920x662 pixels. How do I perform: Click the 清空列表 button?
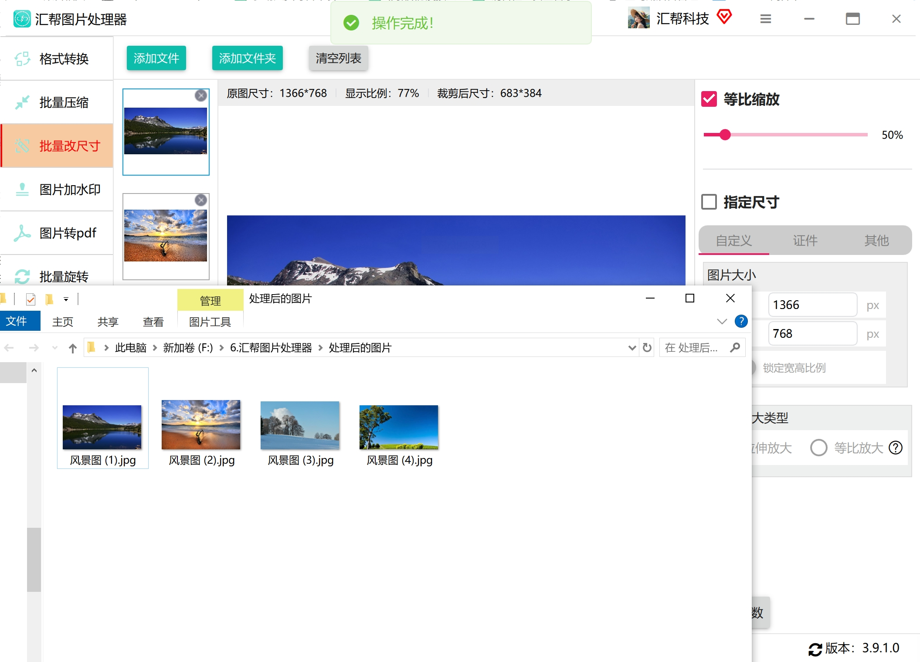(x=338, y=58)
